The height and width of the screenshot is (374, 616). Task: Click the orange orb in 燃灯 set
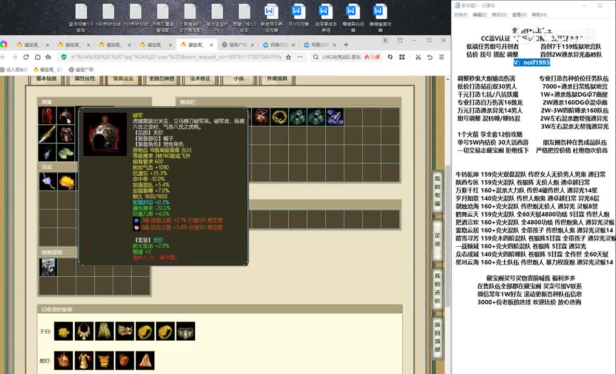(125, 360)
